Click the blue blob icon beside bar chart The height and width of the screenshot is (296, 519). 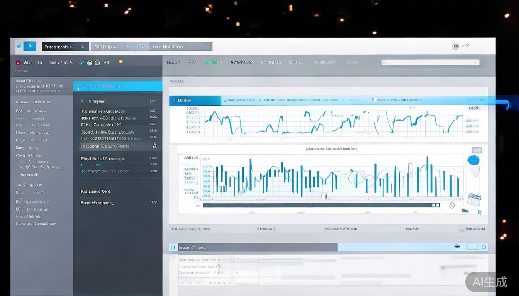(473, 160)
